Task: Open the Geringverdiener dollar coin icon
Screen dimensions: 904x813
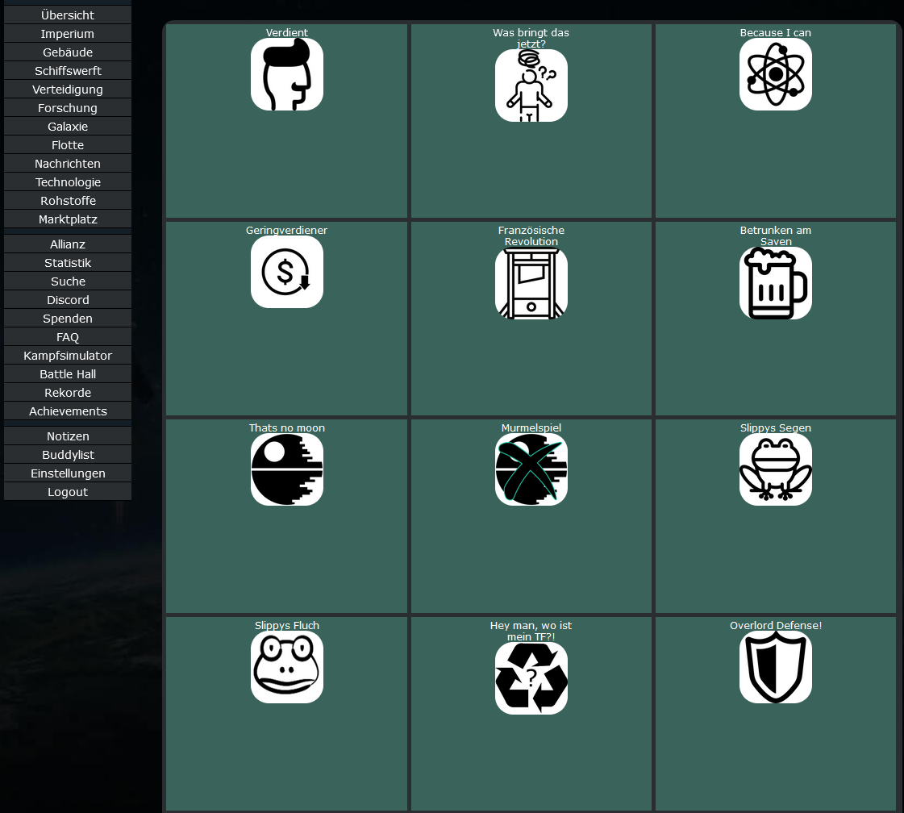Action: [287, 272]
